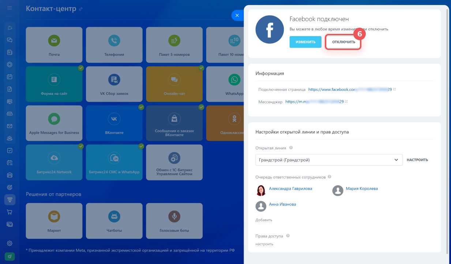Open Александра Гаврилова's profile link

pyautogui.click(x=290, y=189)
